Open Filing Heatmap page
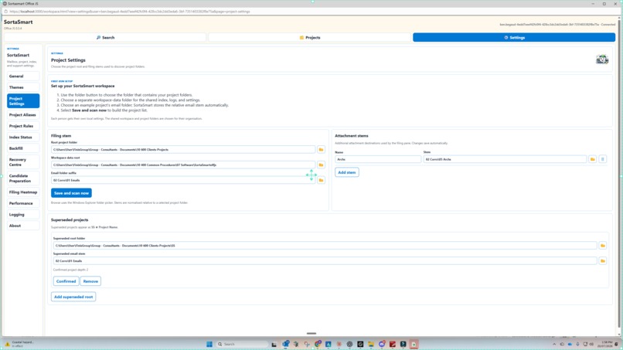623x350 pixels. (23, 192)
